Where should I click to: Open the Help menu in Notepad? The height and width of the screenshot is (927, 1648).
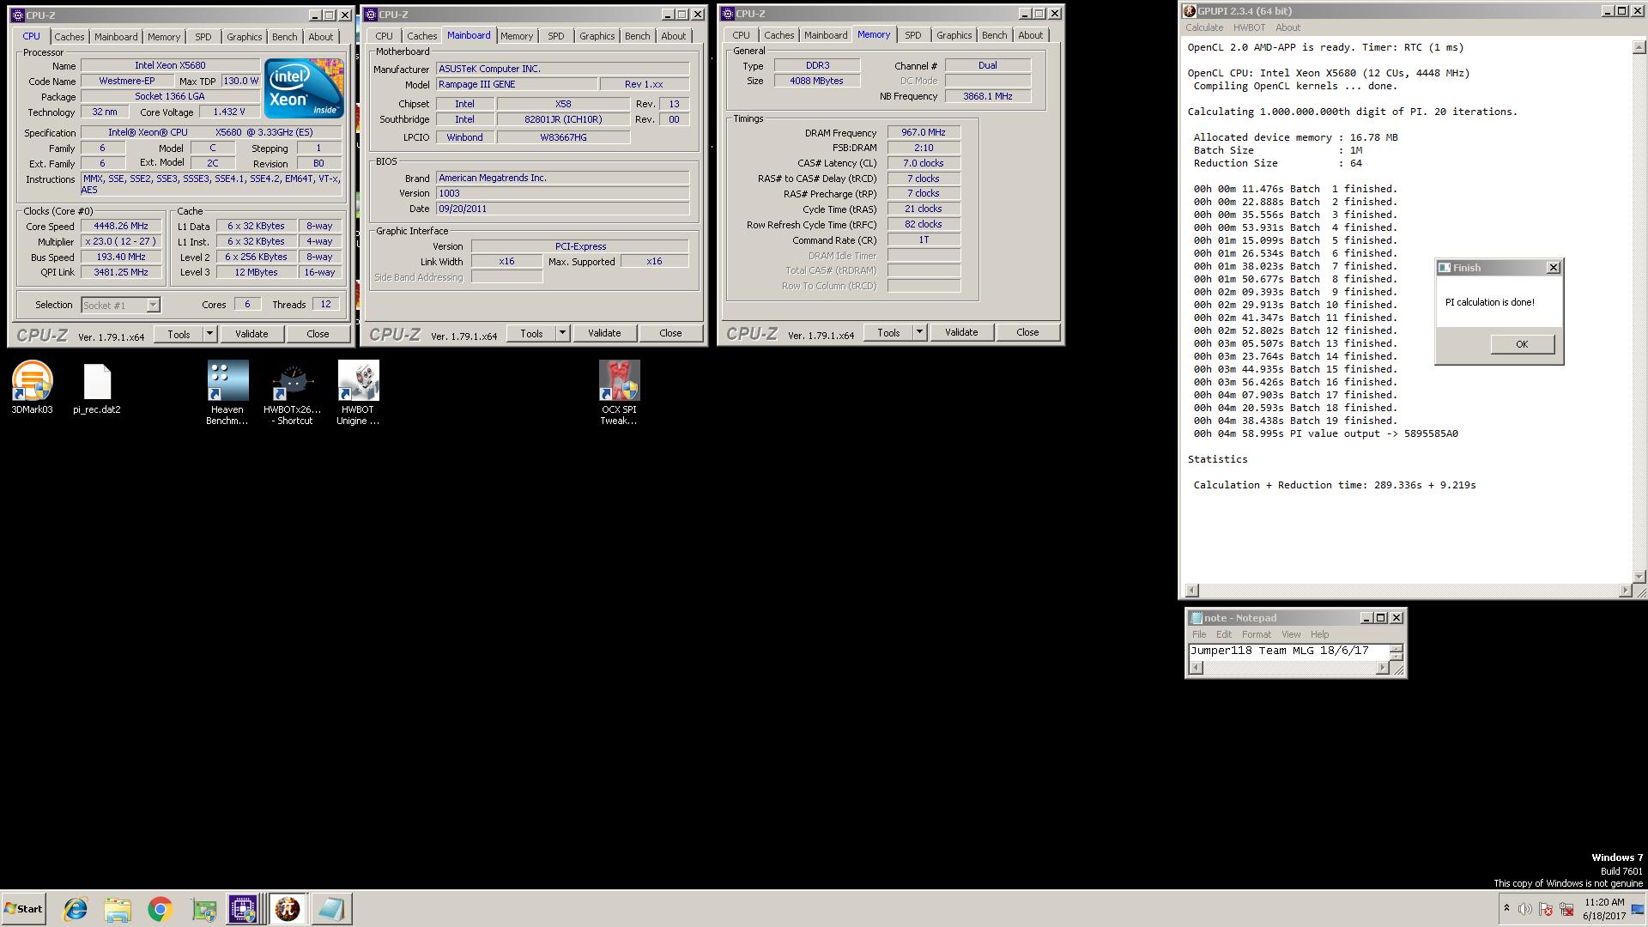pyautogui.click(x=1320, y=634)
